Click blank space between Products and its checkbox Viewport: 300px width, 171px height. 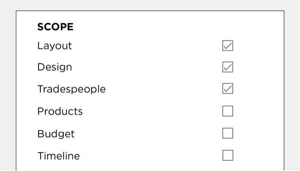tap(150, 112)
